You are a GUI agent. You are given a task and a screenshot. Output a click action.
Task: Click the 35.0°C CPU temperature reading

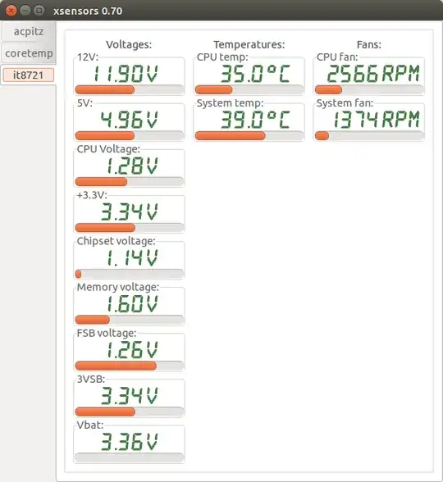255,74
